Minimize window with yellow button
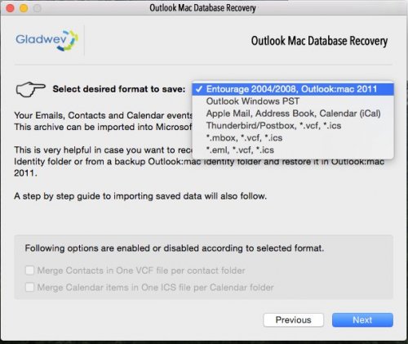The width and height of the screenshot is (408, 344). coord(24,8)
